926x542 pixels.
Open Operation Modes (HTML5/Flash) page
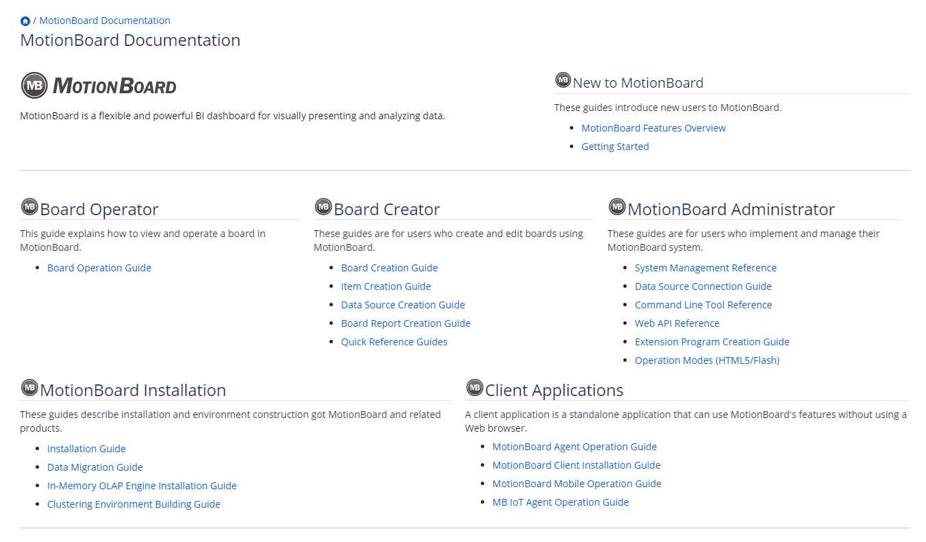707,360
